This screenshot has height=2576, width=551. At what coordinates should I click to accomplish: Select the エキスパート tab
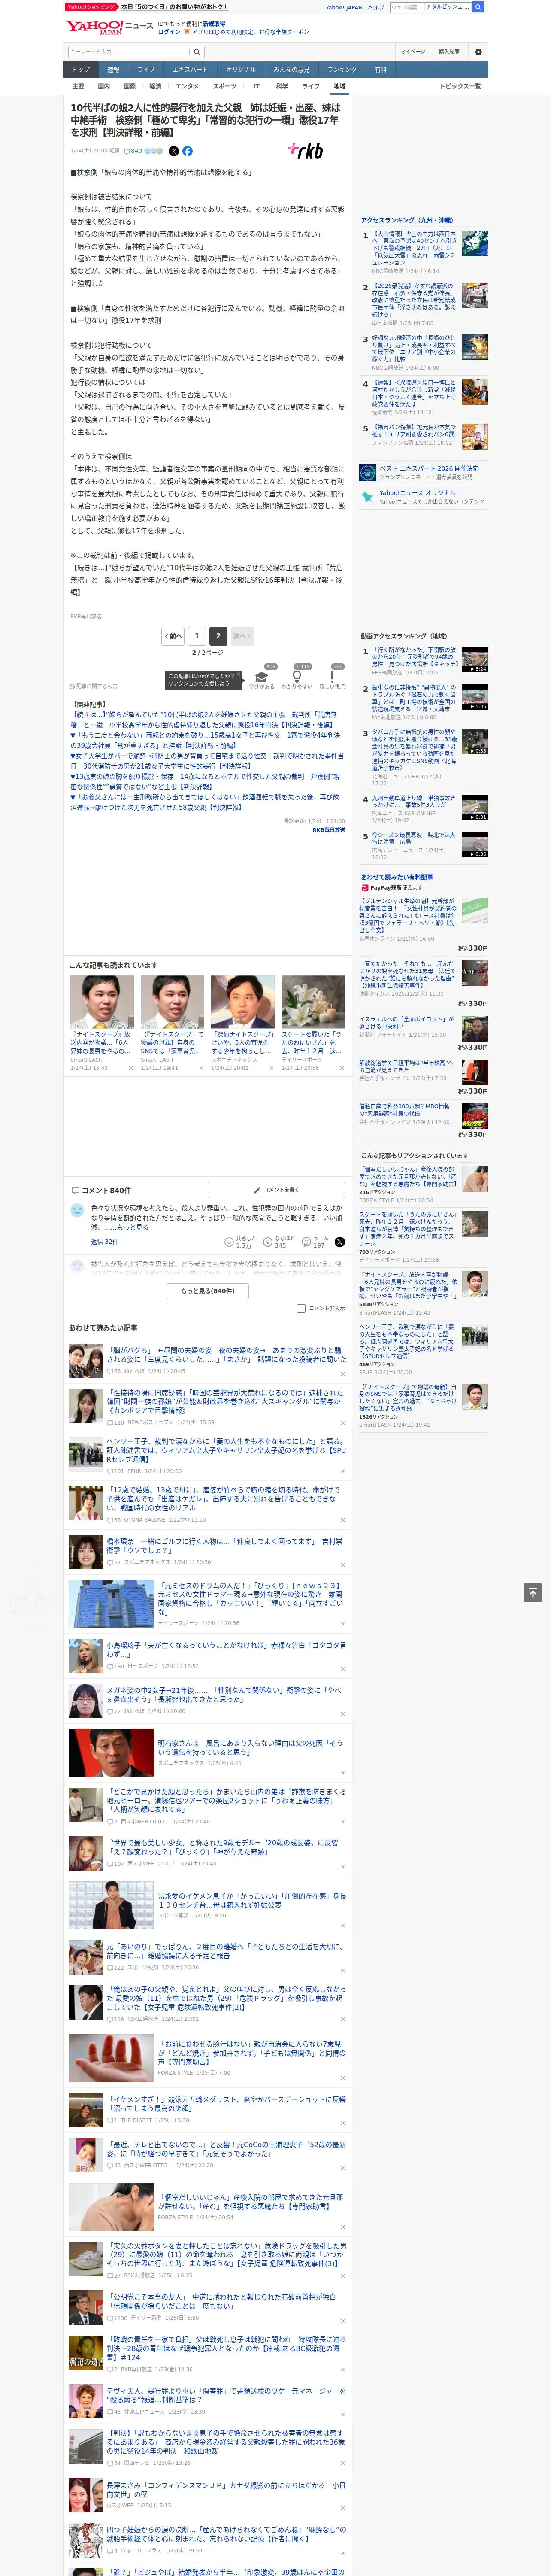coord(190,69)
